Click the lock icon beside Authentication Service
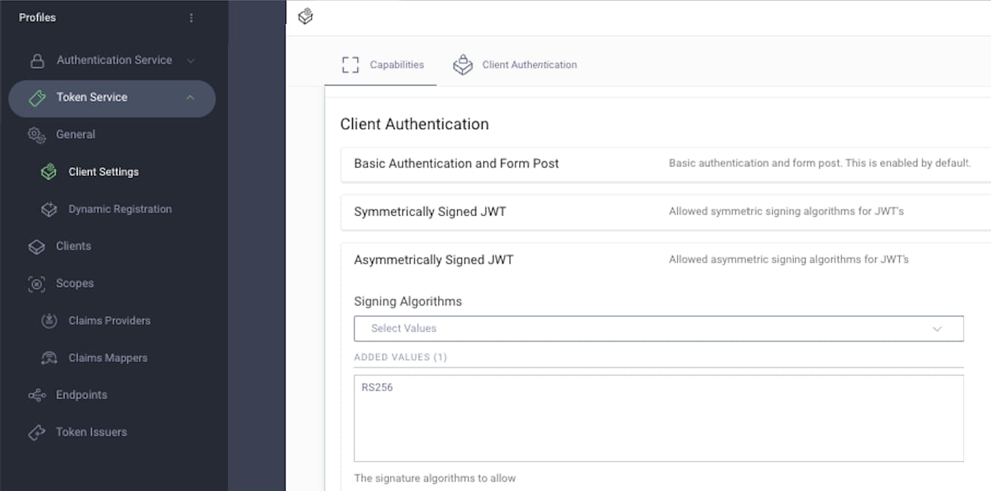Image resolution: width=991 pixels, height=491 pixels. point(37,61)
